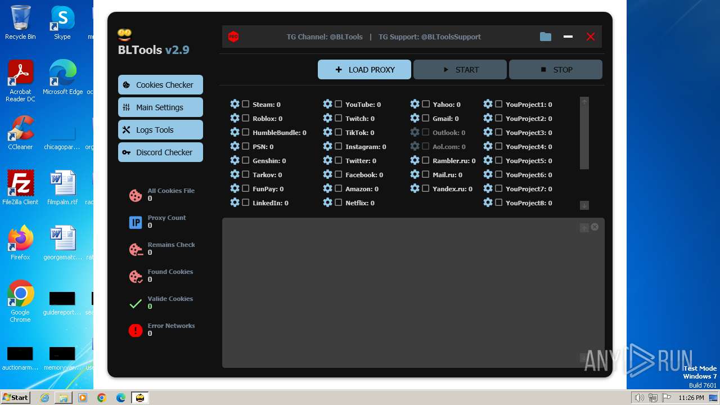Click the All Cookies File counter
720x405 pixels.
(161, 195)
